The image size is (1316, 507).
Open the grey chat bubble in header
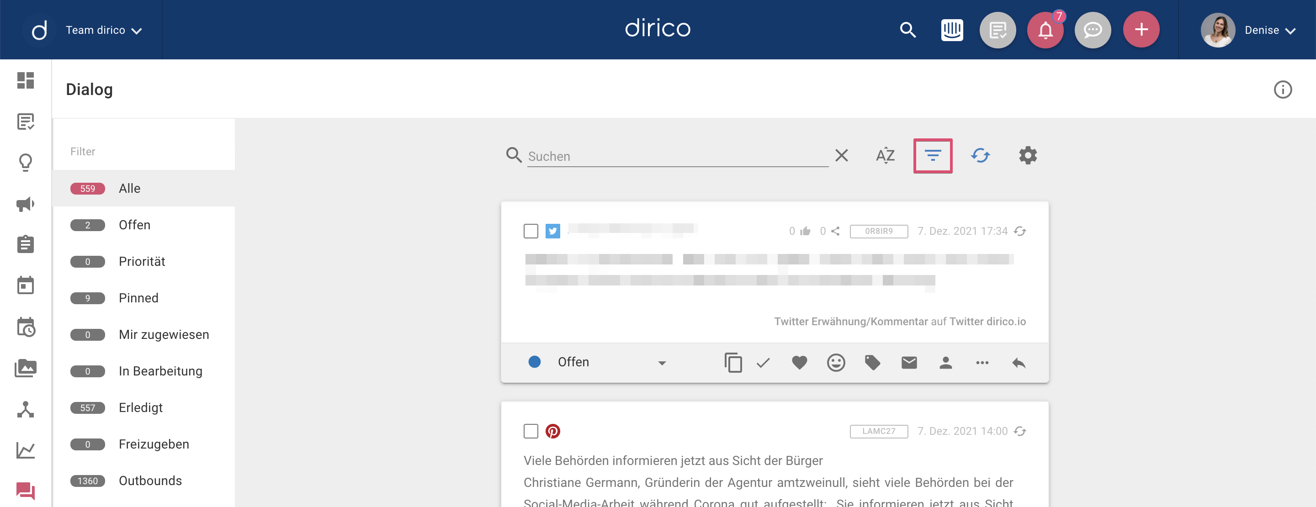point(1093,30)
